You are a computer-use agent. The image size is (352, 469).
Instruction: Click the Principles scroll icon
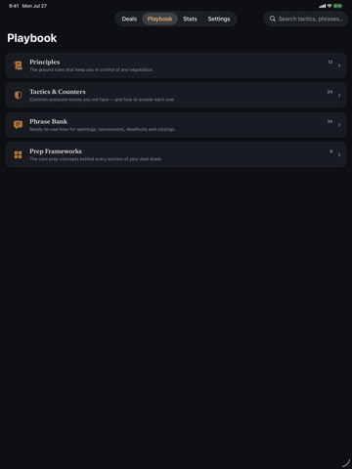click(x=19, y=65)
